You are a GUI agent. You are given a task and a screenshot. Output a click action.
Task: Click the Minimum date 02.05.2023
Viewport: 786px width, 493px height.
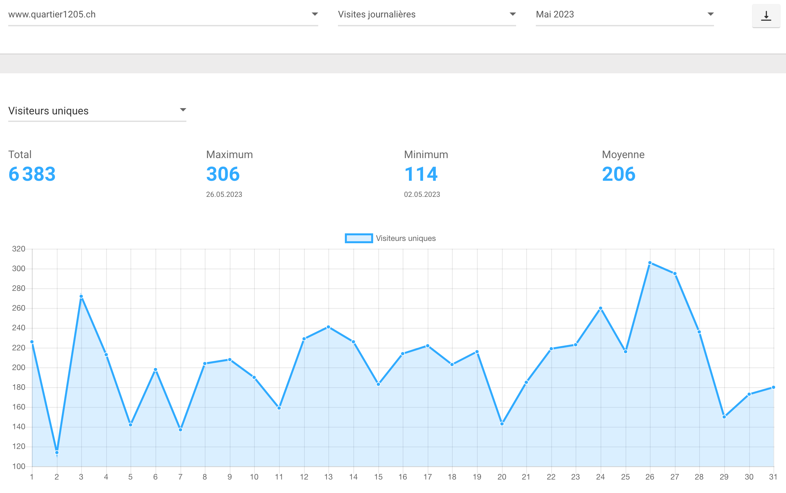click(x=422, y=195)
